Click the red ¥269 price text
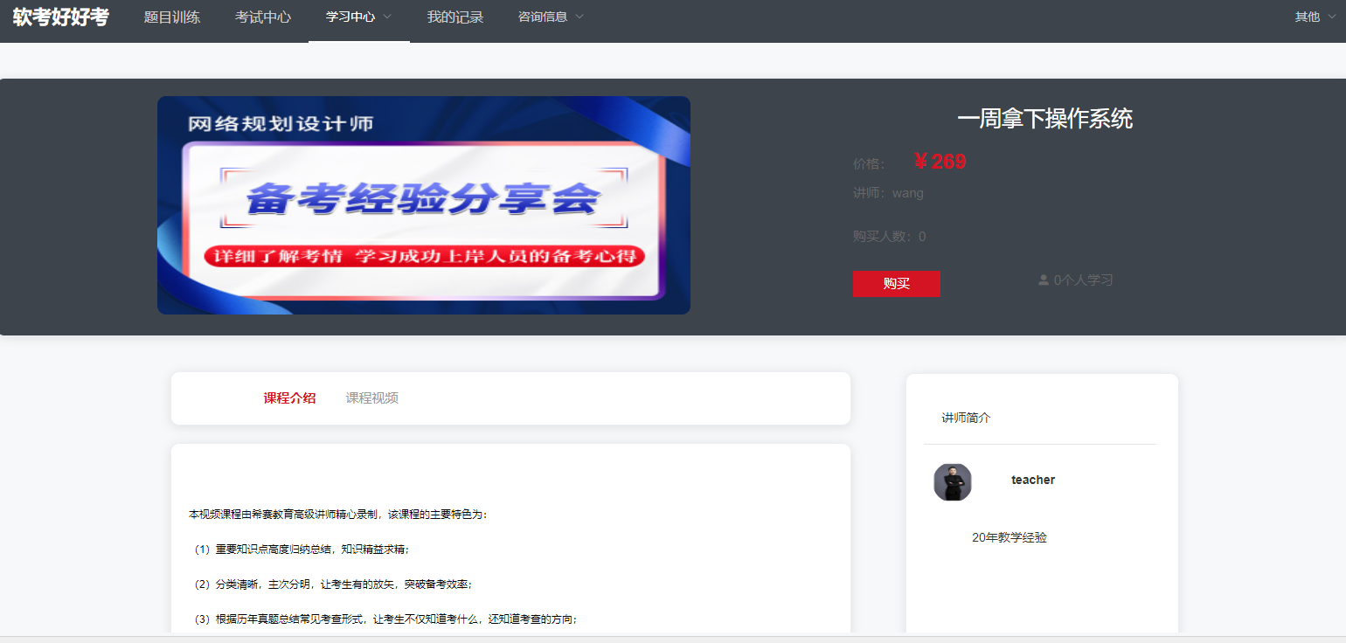1346x643 pixels. [940, 162]
